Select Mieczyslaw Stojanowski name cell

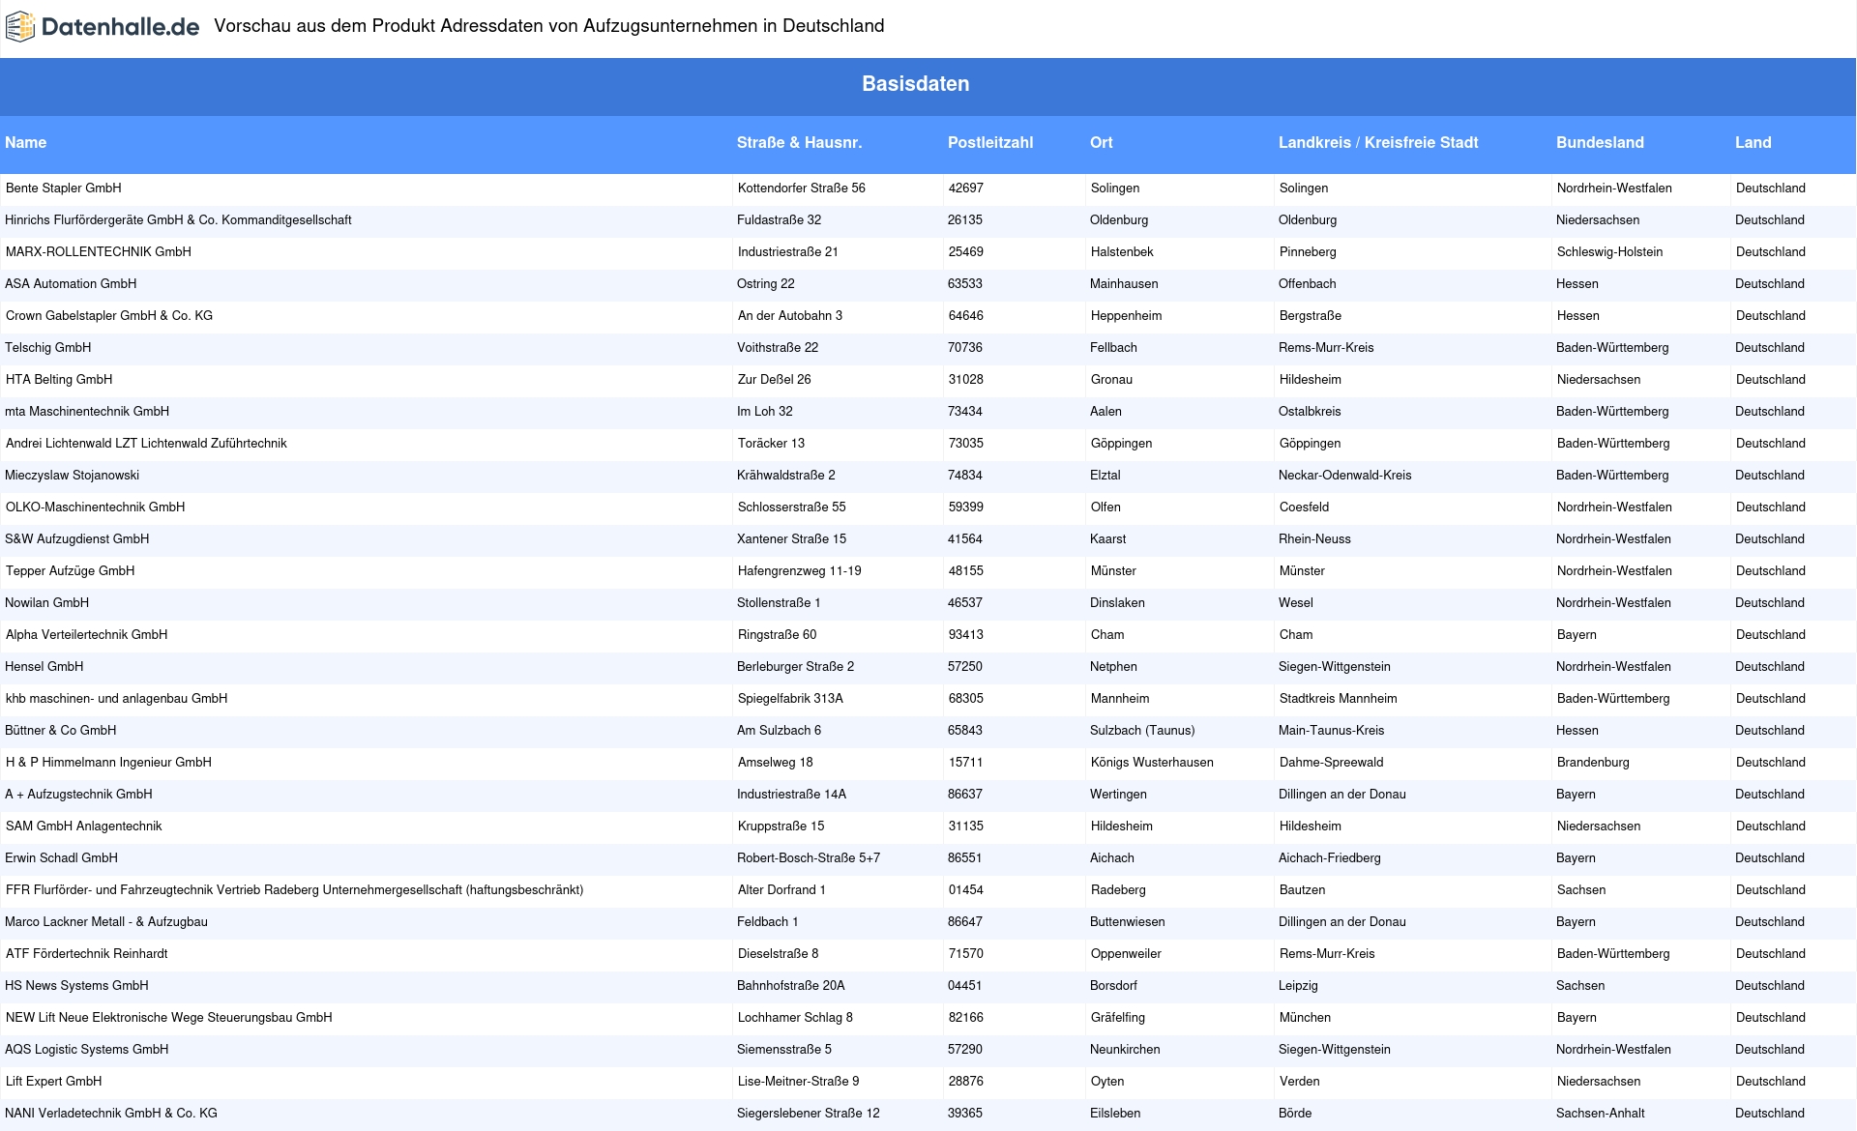click(x=73, y=476)
